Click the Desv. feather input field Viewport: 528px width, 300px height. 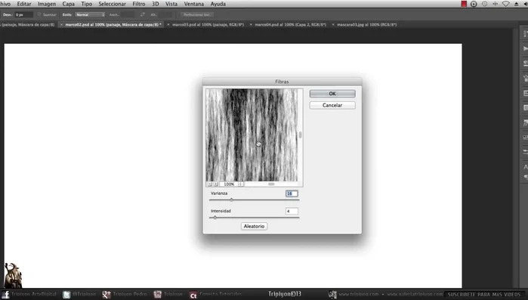pos(23,15)
